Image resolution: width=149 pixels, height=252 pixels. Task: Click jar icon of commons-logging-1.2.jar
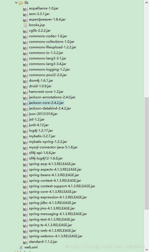[x=25, y=69]
